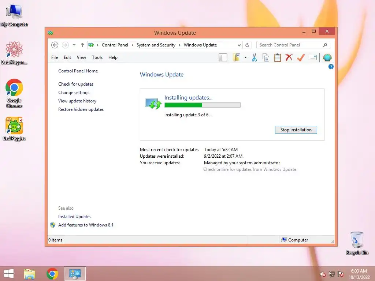Viewport: 375px width, 281px height.
Task: Click the network tray icon
Action: 332,274
